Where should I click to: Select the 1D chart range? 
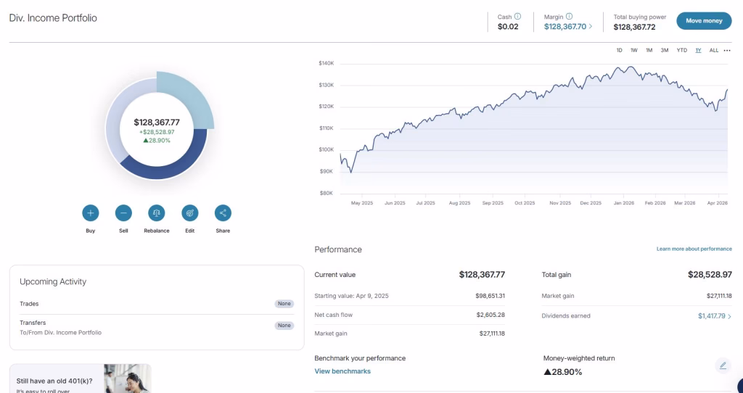click(619, 50)
